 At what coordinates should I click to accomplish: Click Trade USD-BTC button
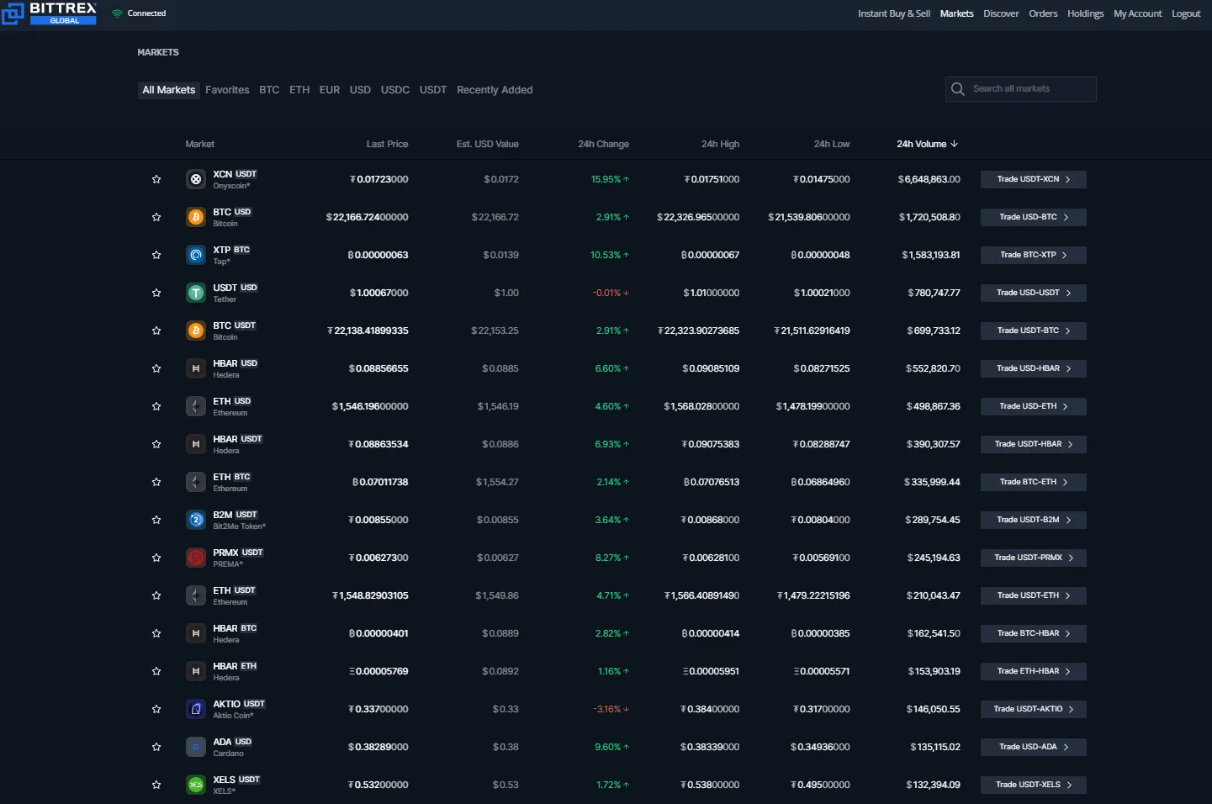[x=1034, y=217]
